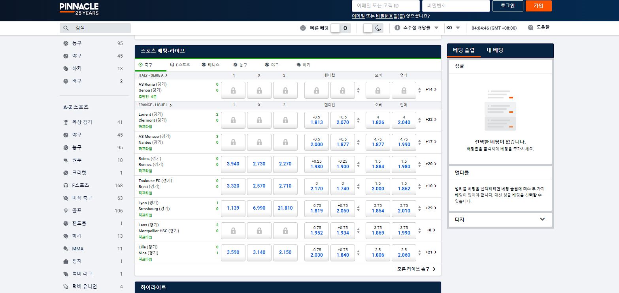619x293 pixels.
Task: Toggle the dark mode moon switch
Action: coord(373,28)
